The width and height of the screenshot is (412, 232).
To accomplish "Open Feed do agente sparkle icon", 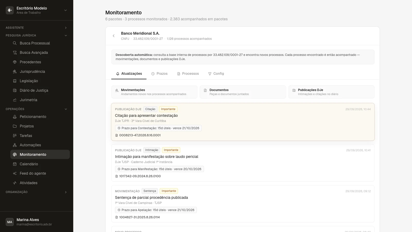I will pyautogui.click(x=15, y=173).
